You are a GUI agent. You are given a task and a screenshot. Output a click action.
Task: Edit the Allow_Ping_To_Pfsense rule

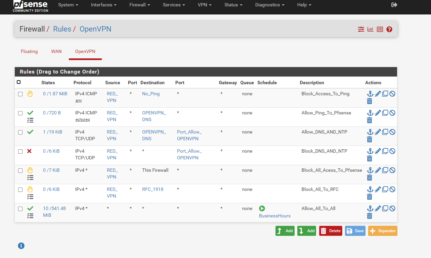378,113
